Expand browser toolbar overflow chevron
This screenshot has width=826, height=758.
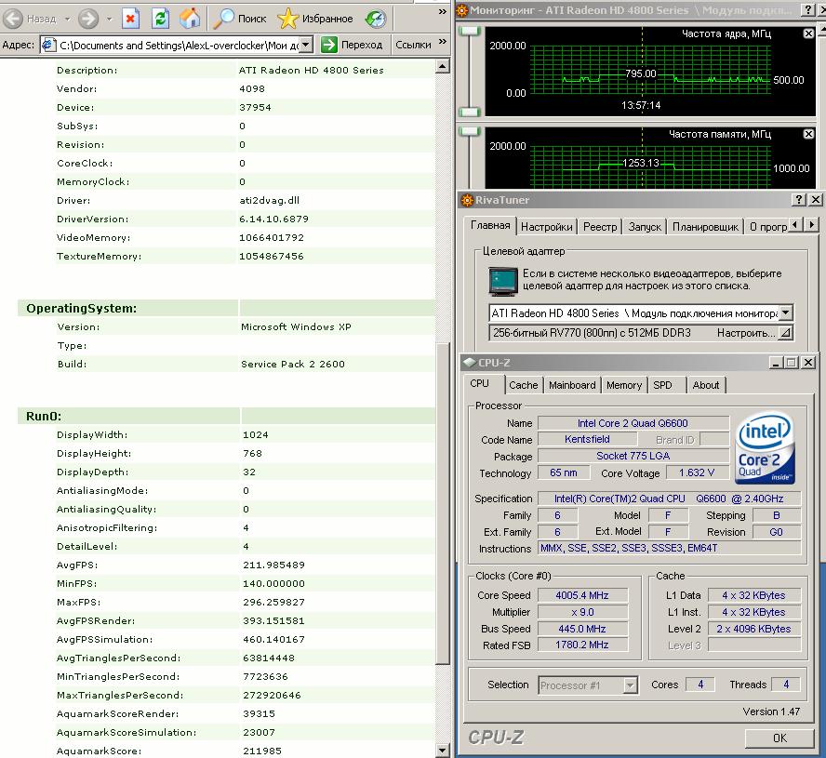[x=443, y=11]
